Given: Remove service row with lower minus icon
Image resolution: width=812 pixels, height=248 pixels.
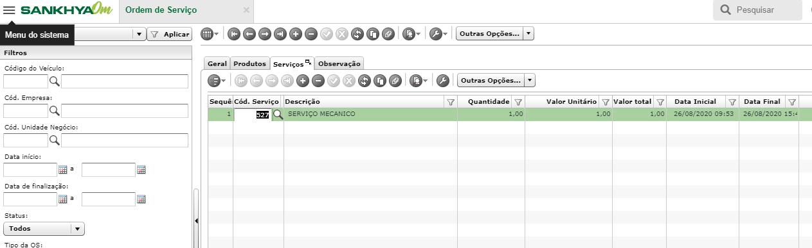Looking at the screenshot, I should coord(318,81).
